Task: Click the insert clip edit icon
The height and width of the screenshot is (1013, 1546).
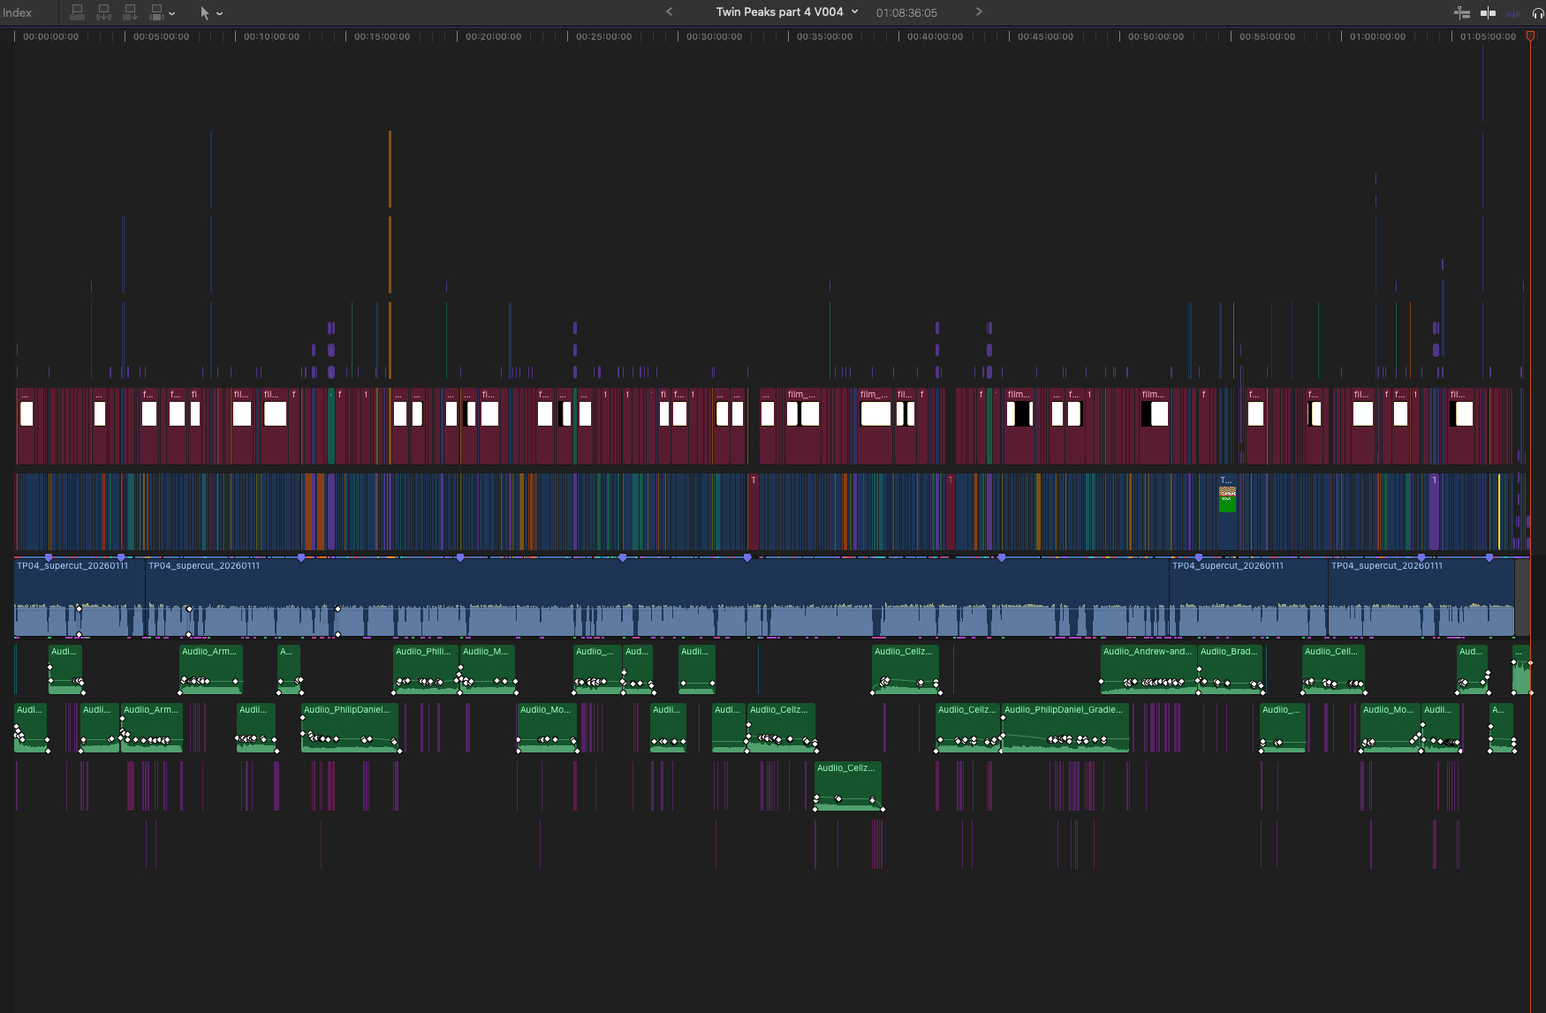Action: tap(103, 12)
